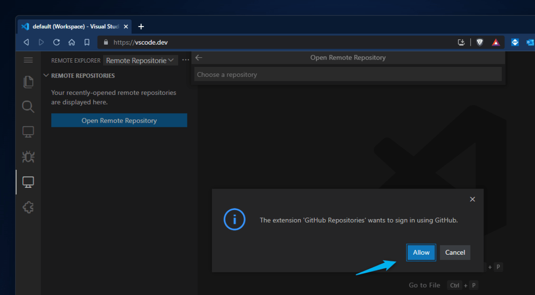Click the Outlook extension icon

click(530, 42)
